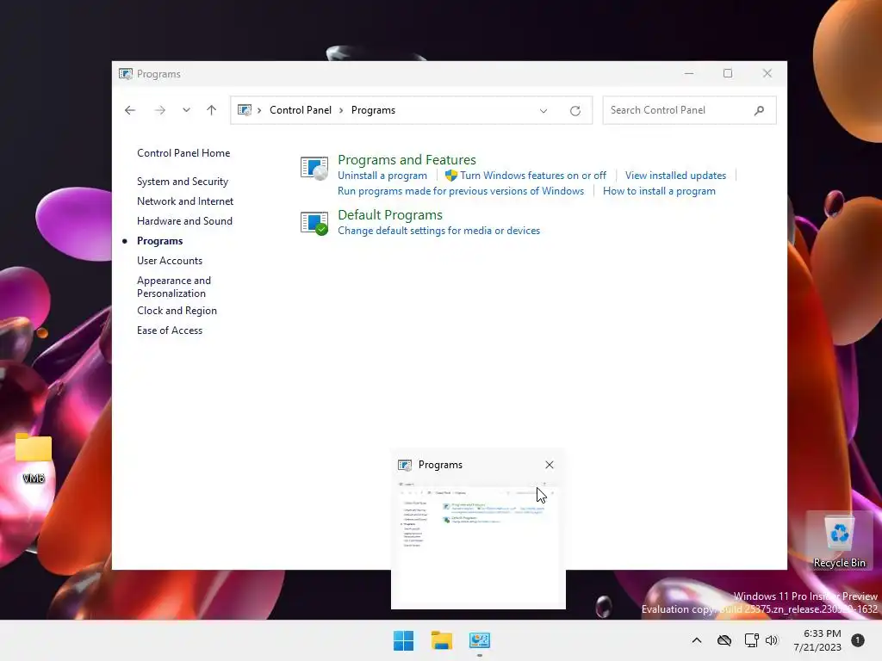Open Appearance and Personalization
The image size is (882, 661).
(x=174, y=287)
